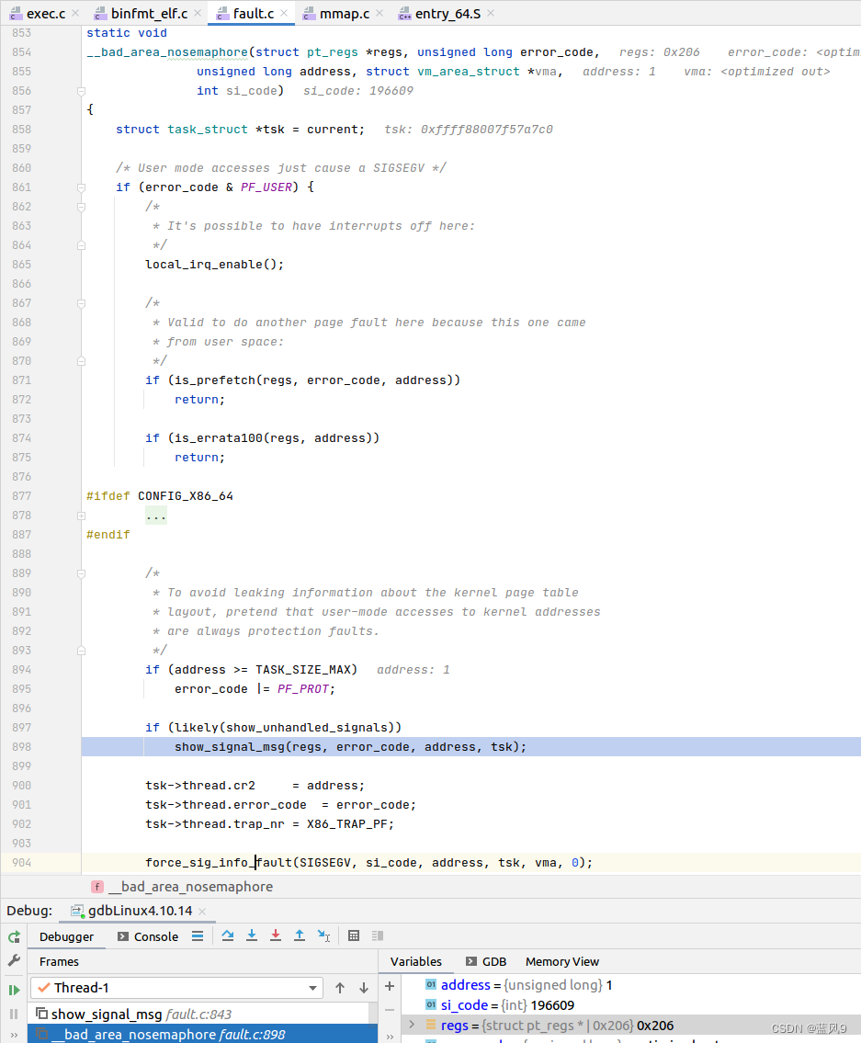The image size is (861, 1043).
Task: Click TASK_SIZE_MAX on line 894
Action: 302,670
